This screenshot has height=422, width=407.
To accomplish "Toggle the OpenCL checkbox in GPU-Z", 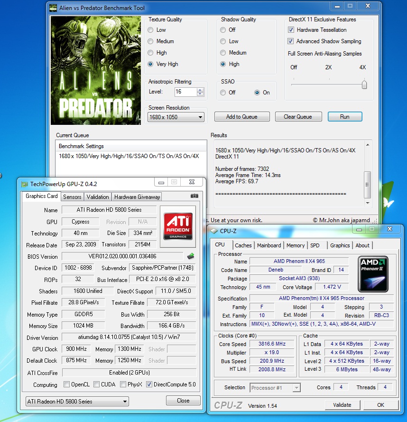I will click(x=66, y=384).
